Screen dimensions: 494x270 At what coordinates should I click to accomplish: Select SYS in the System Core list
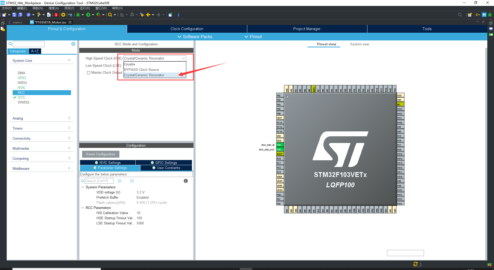click(x=21, y=97)
